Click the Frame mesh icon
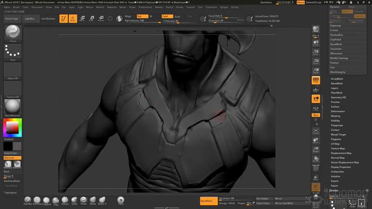 tap(316, 131)
